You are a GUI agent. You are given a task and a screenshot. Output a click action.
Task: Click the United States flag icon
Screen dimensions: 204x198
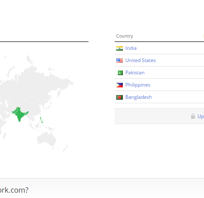[120, 60]
